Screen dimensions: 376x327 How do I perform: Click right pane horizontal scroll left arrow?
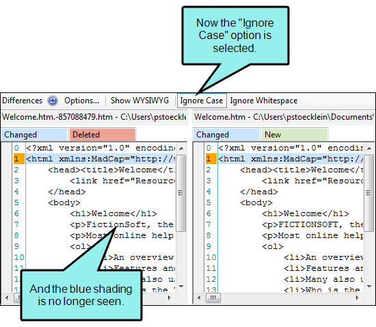[199, 298]
